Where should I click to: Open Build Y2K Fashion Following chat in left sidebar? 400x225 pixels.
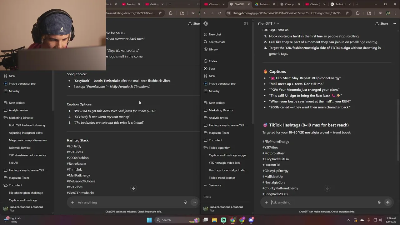click(27, 125)
